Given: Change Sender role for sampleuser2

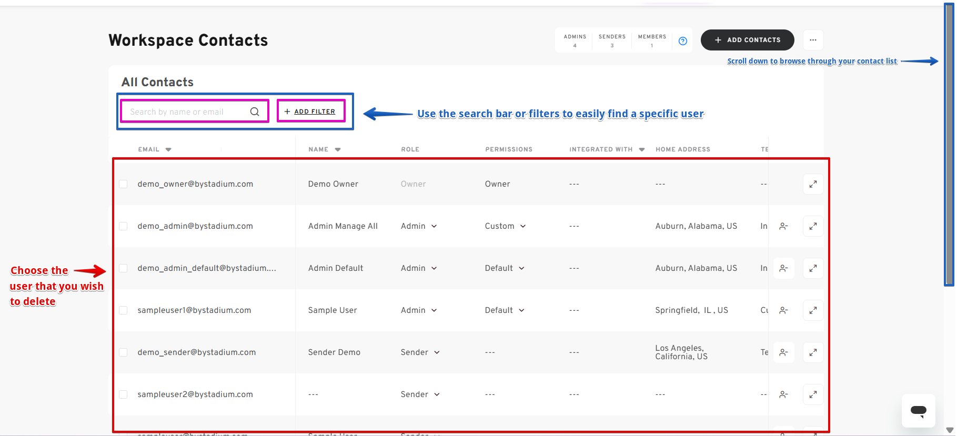Looking at the screenshot, I should (420, 394).
